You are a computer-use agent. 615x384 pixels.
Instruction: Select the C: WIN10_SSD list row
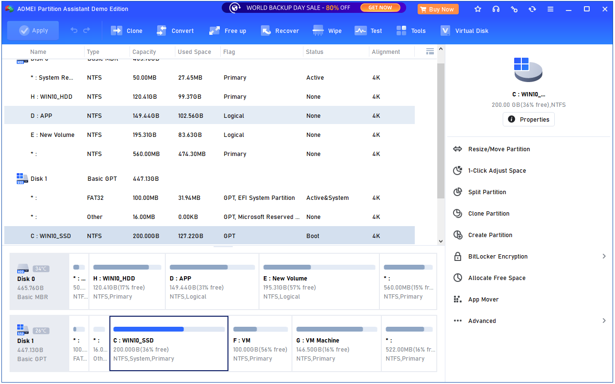209,236
